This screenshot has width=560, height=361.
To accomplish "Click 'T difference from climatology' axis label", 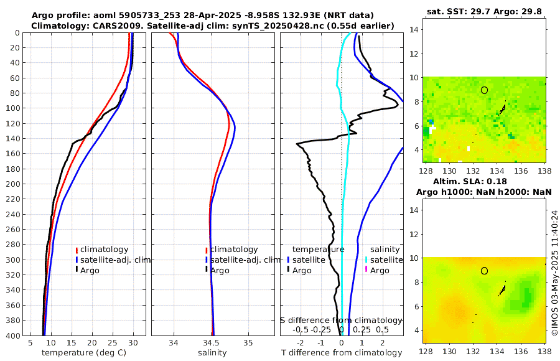I will click(x=342, y=353).
